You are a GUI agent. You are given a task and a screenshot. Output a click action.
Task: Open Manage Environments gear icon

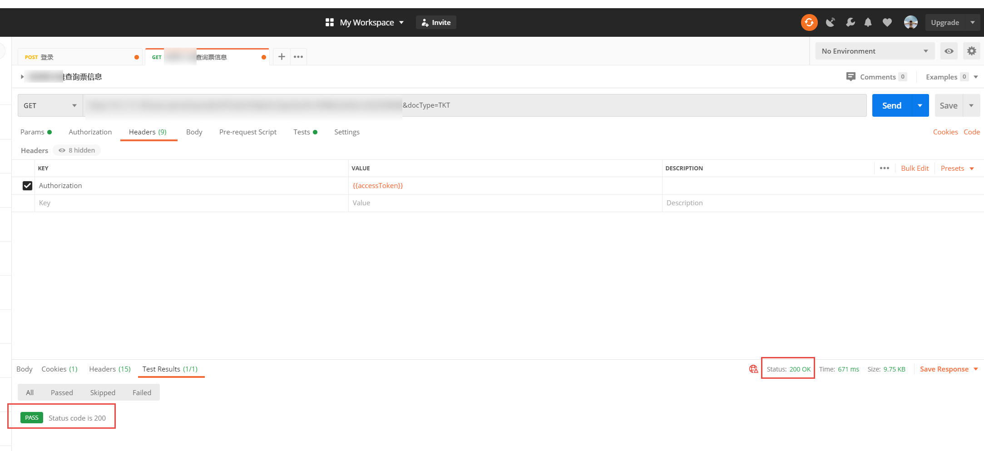(x=971, y=51)
